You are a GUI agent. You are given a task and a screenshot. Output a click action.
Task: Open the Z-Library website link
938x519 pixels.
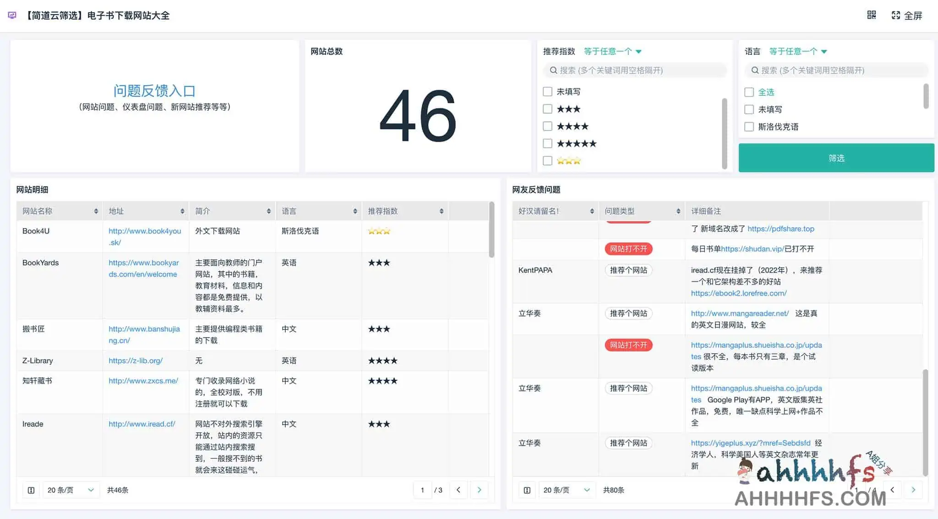tap(136, 361)
